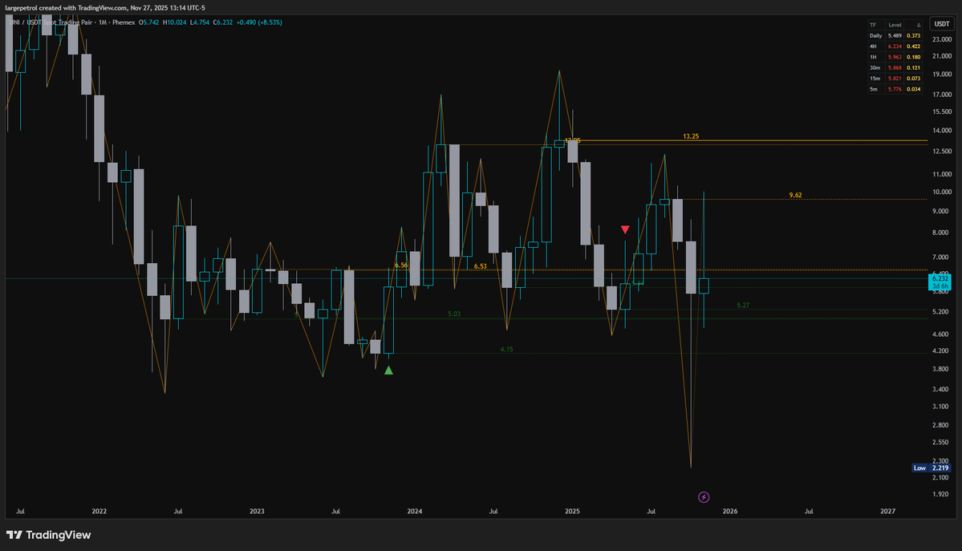Click the 2025 label on the time axis
This screenshot has height=551, width=962.
pyautogui.click(x=572, y=511)
